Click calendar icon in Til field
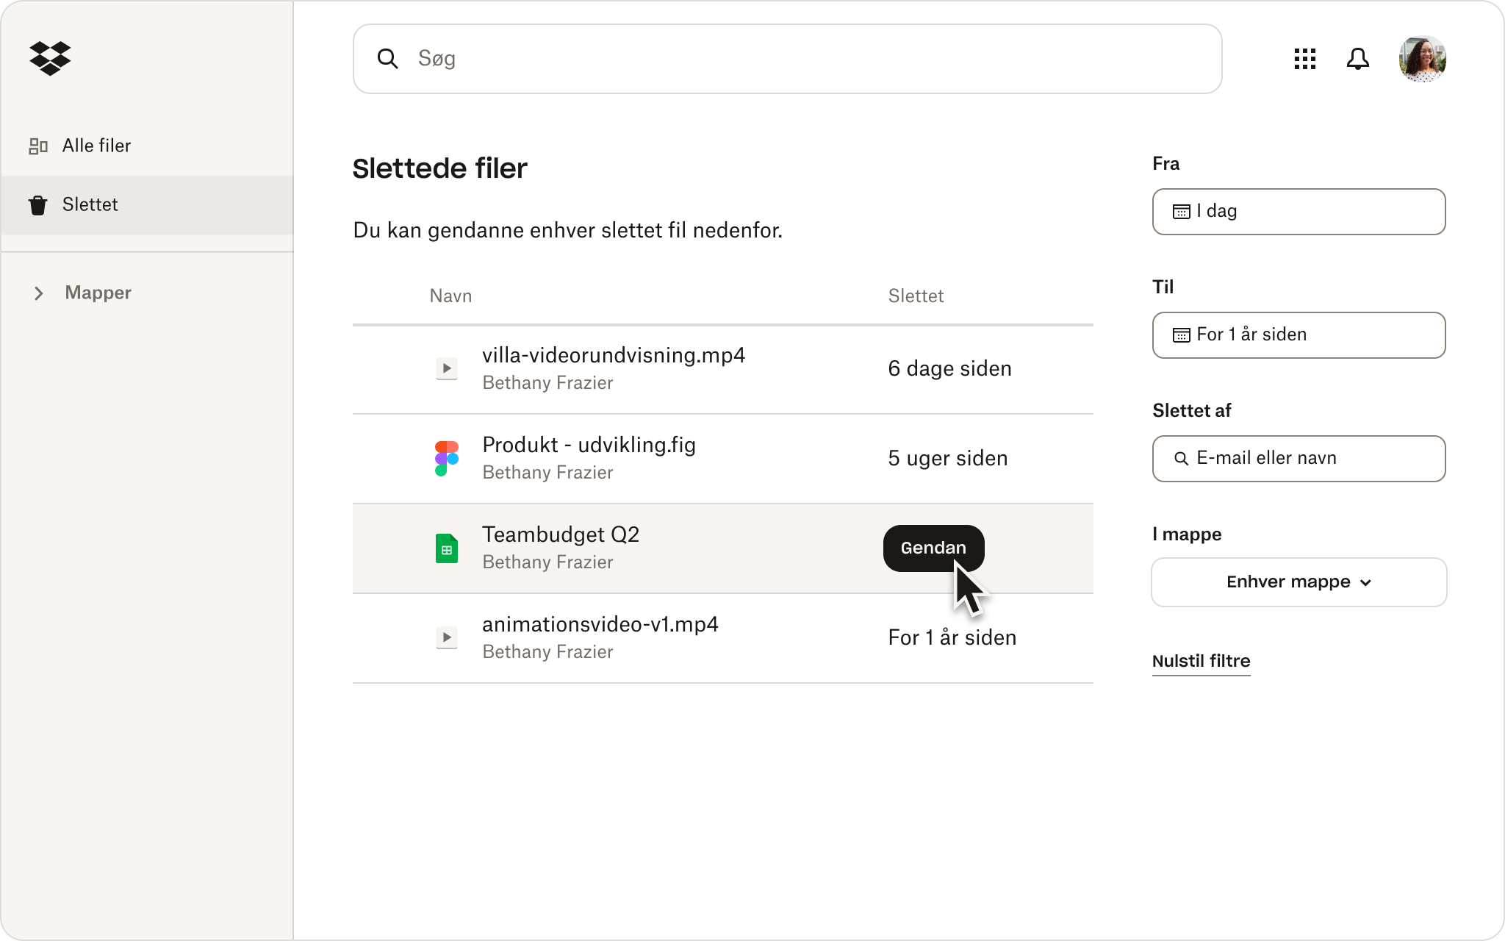The height and width of the screenshot is (941, 1505). [1181, 335]
